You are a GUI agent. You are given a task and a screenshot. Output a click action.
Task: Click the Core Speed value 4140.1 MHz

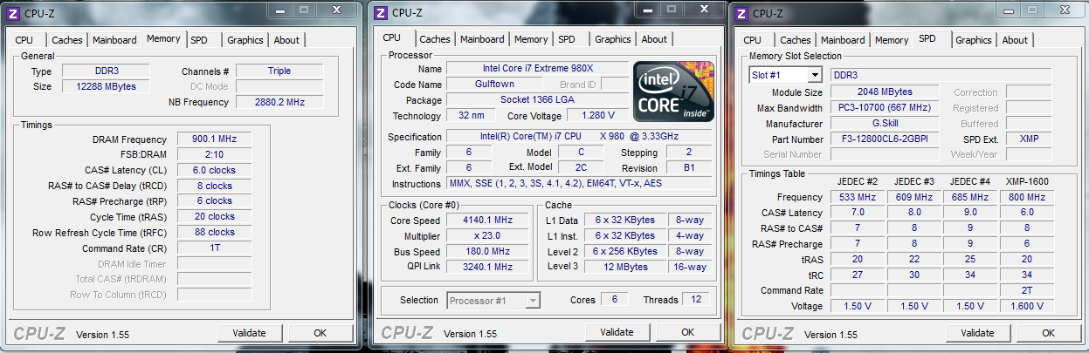tap(487, 221)
